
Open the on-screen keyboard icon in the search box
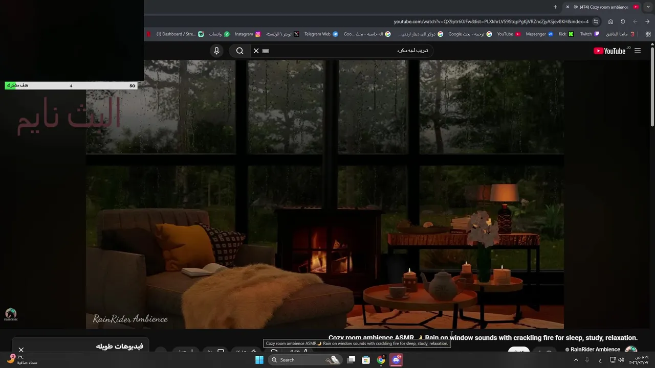266,51
